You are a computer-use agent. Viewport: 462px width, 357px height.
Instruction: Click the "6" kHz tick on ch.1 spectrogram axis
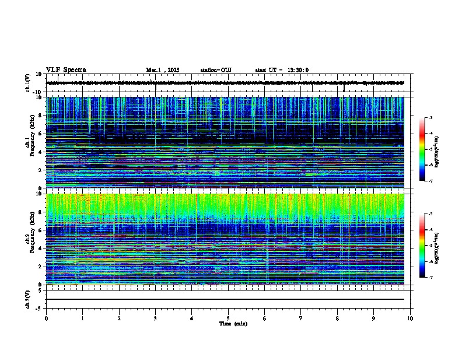[x=40, y=134]
